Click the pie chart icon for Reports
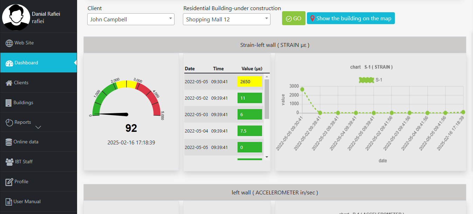 click(9, 122)
